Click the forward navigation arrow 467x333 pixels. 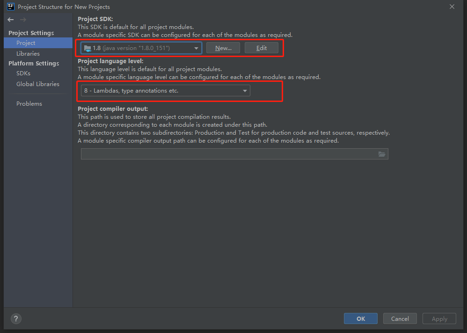tap(23, 20)
